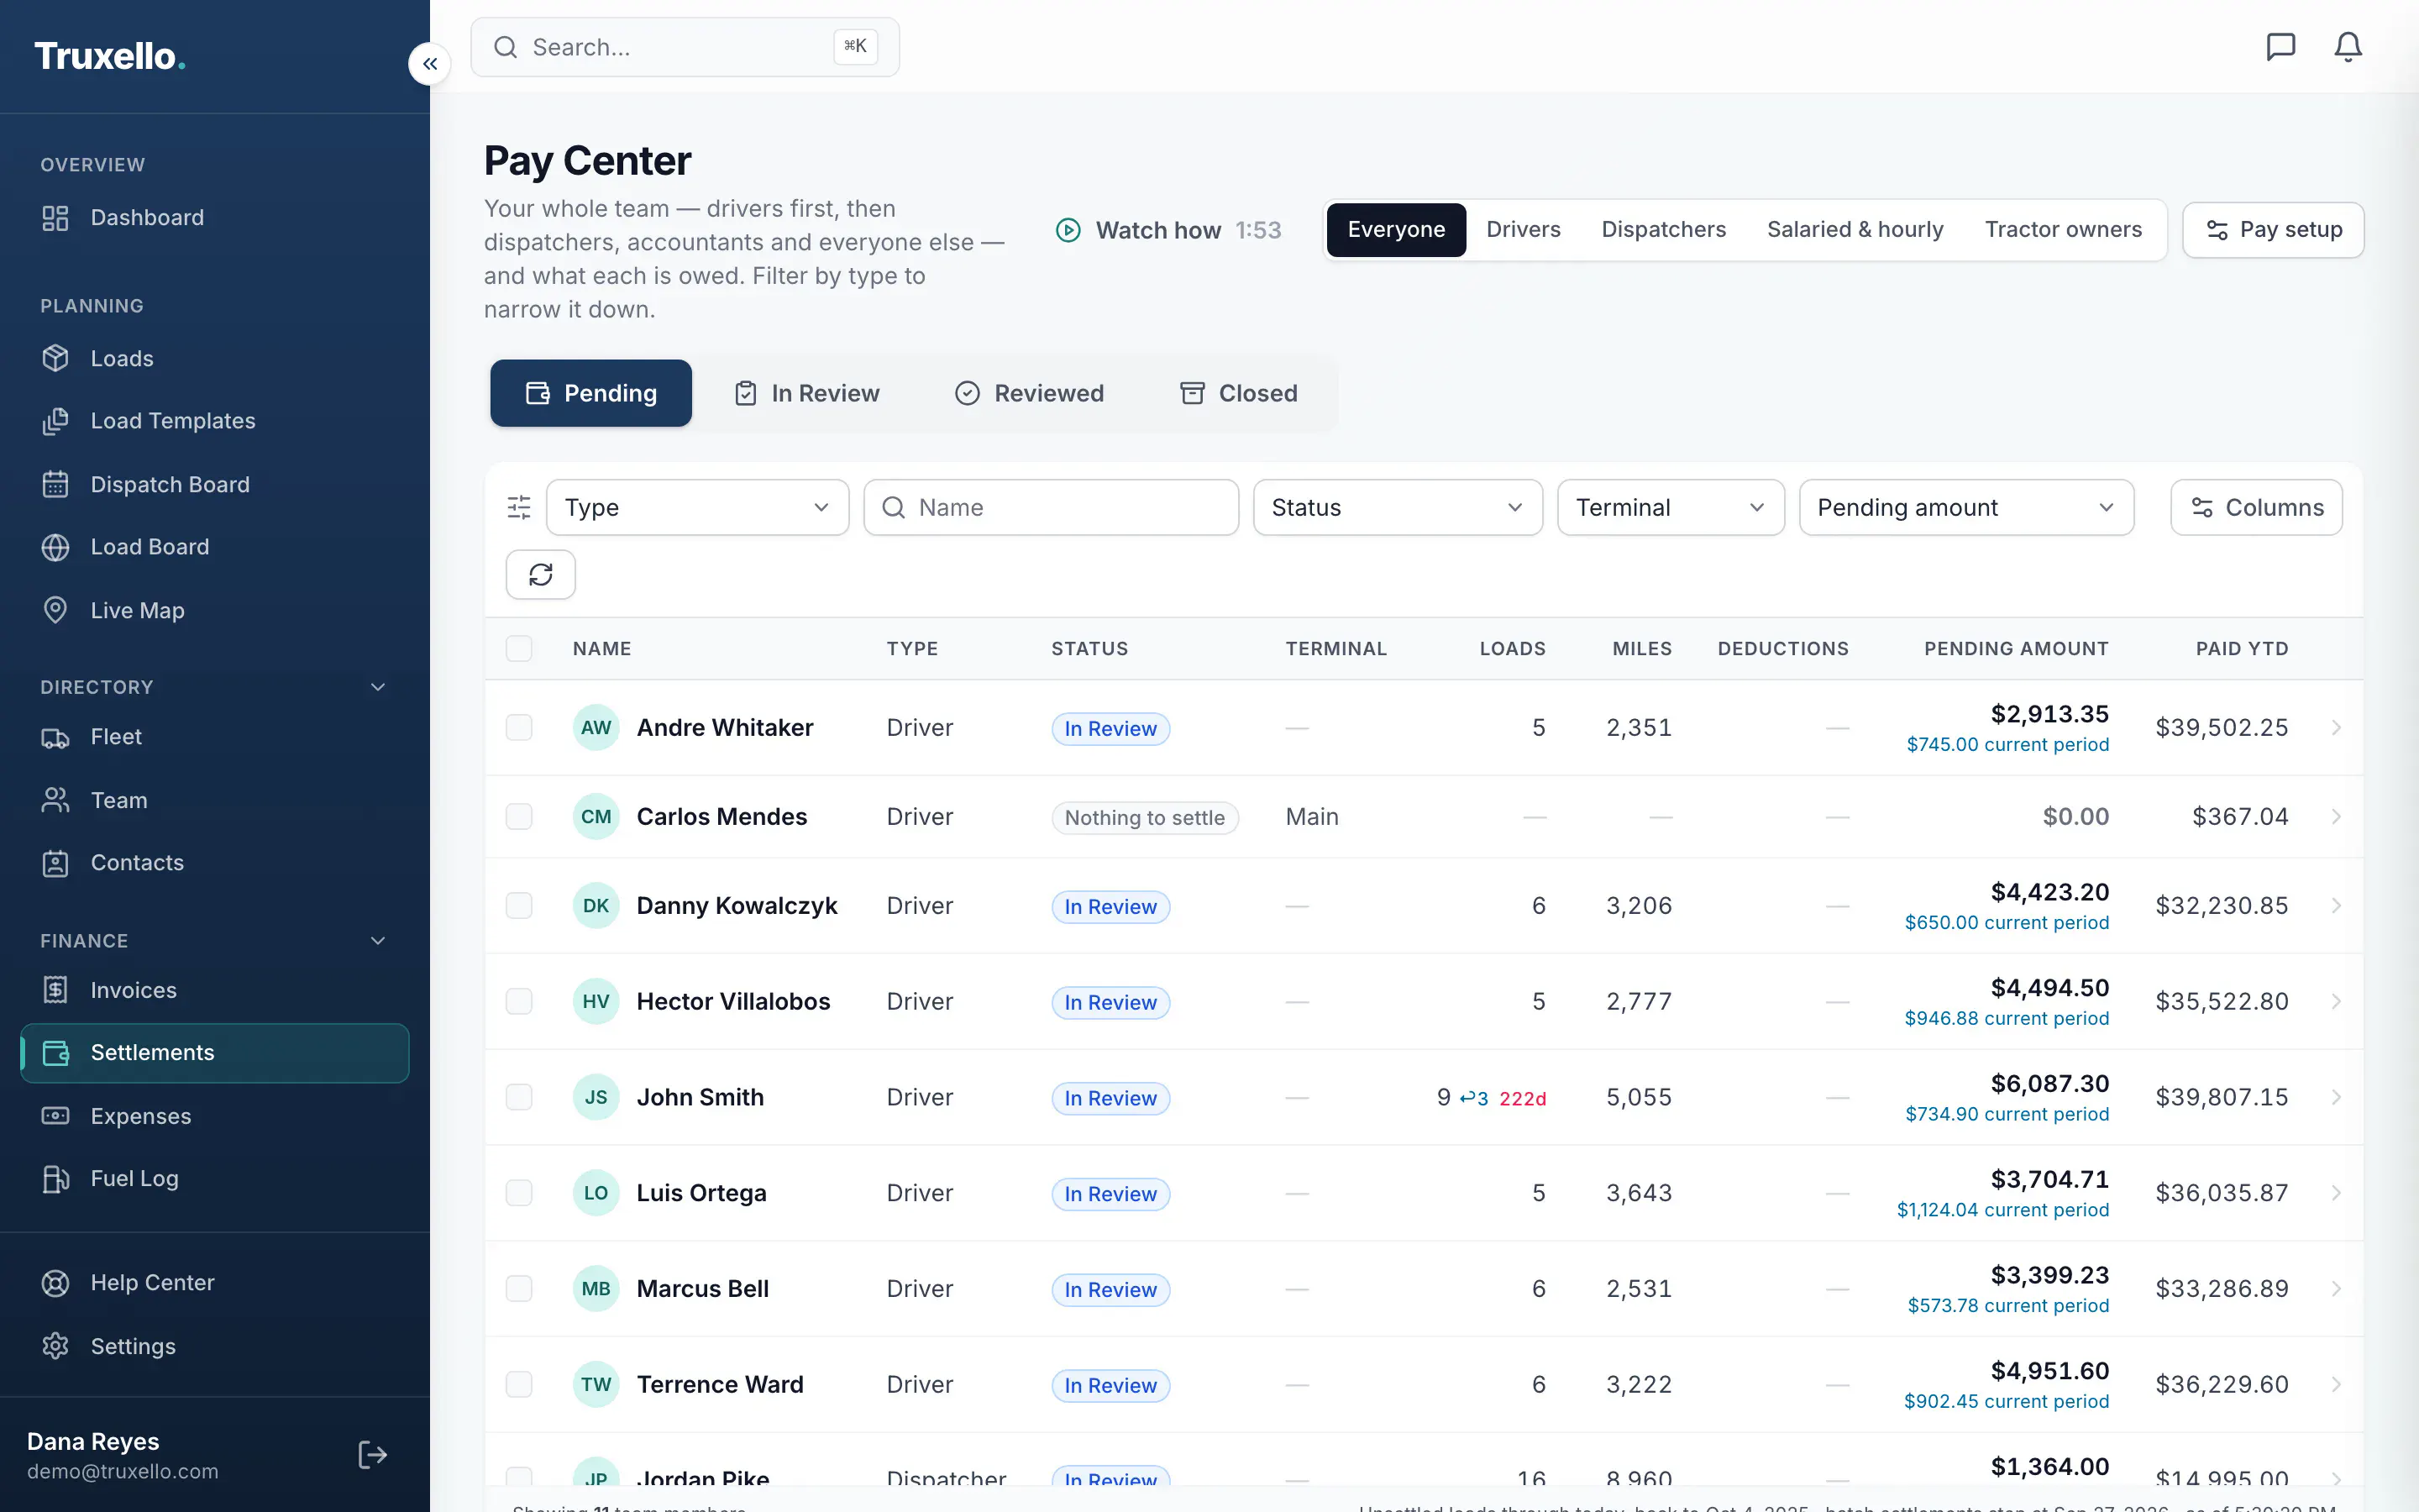Open the Closed tab
Image resolution: width=2419 pixels, height=1512 pixels.
(x=1239, y=394)
